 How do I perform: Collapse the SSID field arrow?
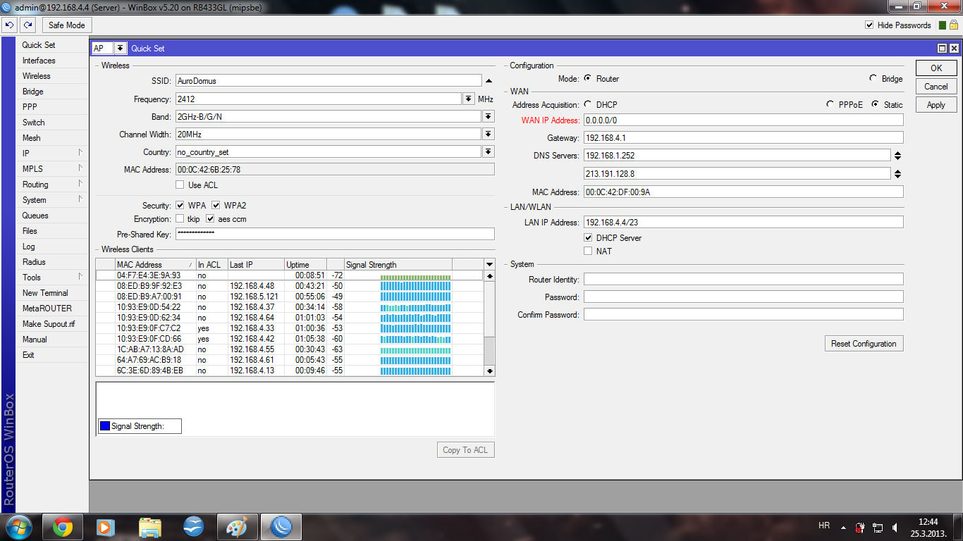click(488, 81)
